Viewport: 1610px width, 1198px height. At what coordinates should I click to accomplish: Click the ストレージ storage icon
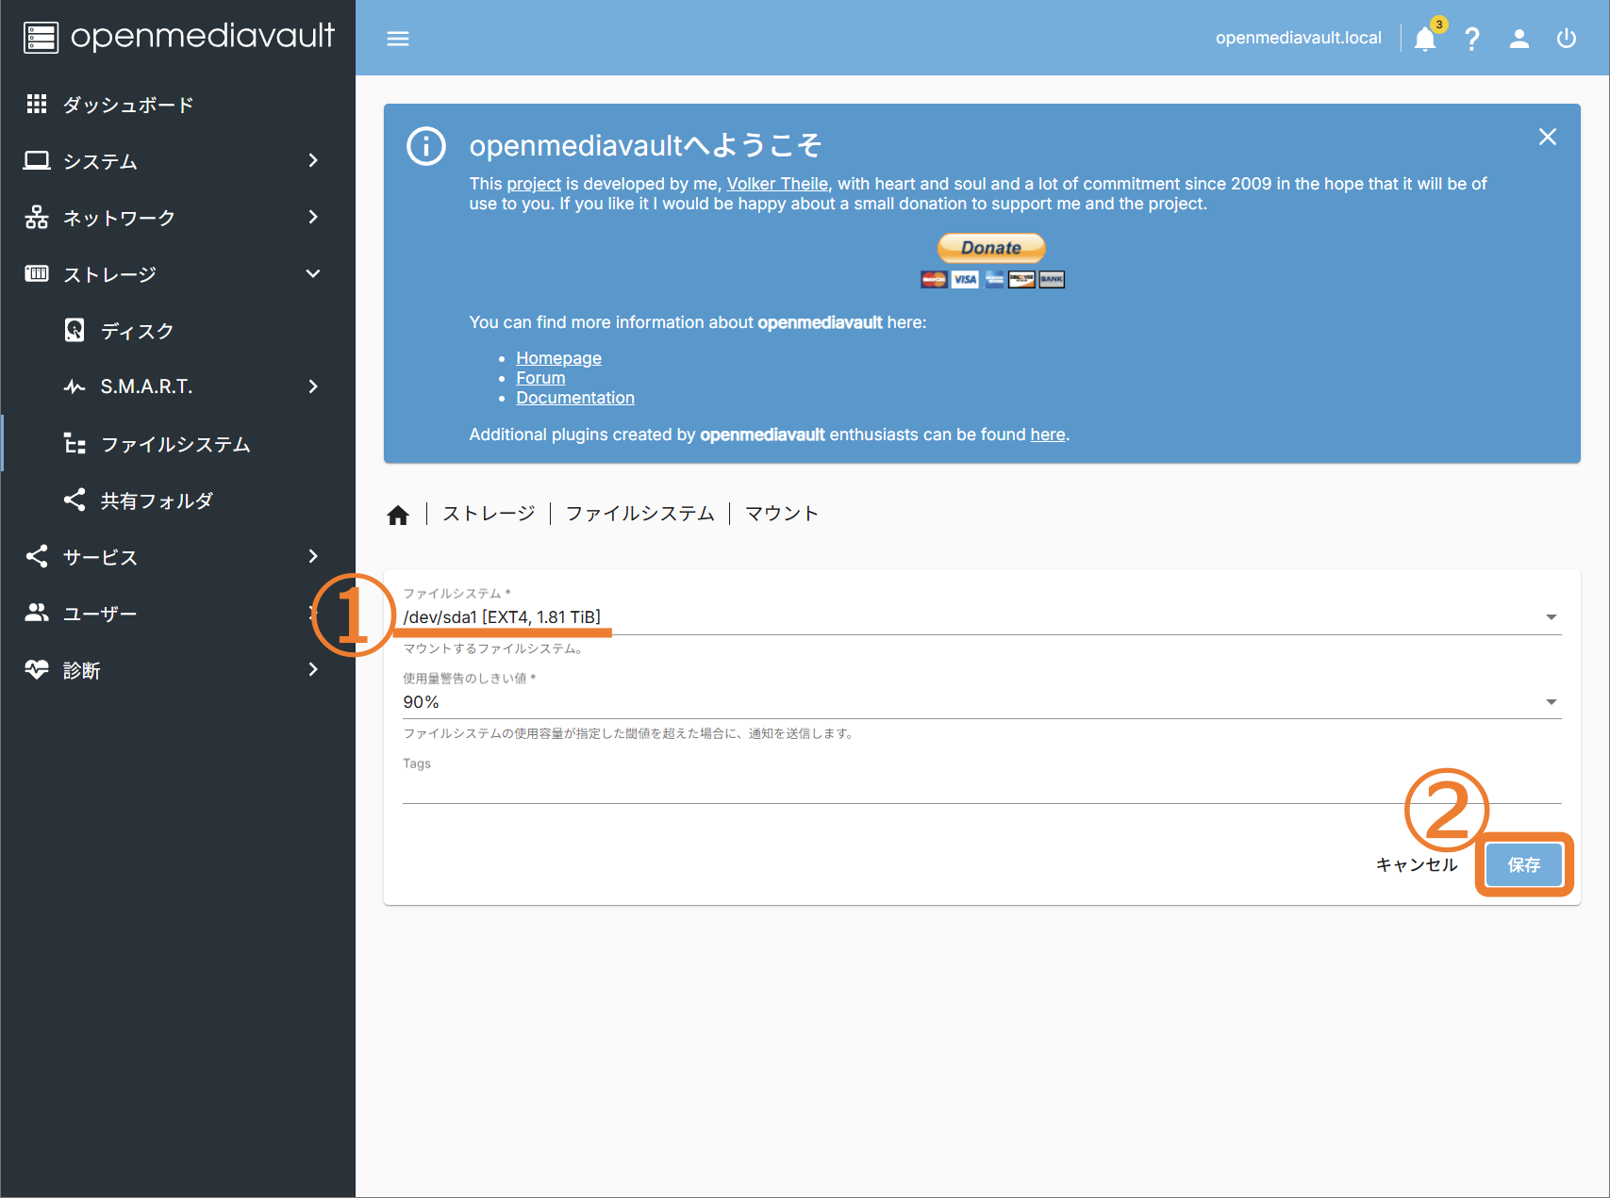(x=37, y=273)
